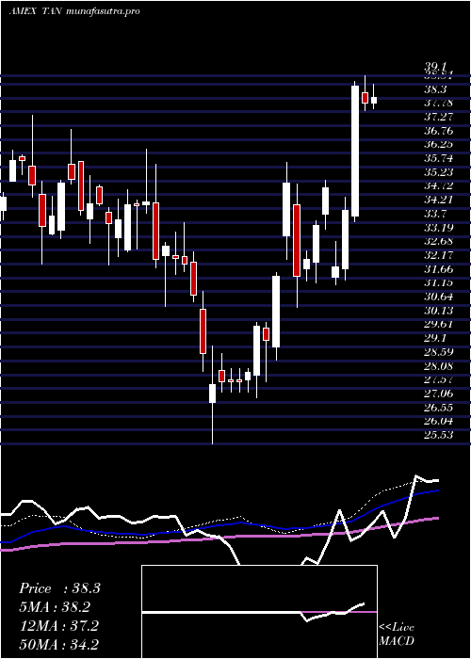Select the 37.78 price level label

pyautogui.click(x=439, y=103)
